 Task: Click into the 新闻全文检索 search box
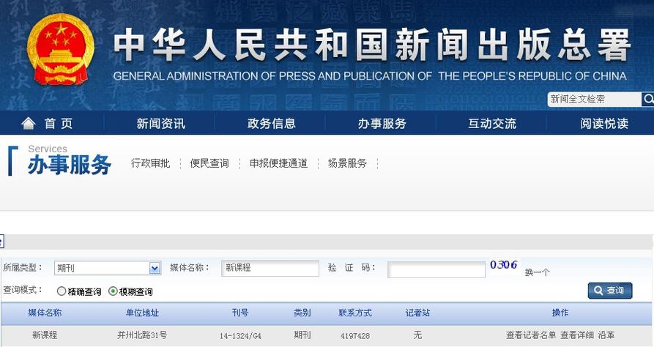coord(595,100)
